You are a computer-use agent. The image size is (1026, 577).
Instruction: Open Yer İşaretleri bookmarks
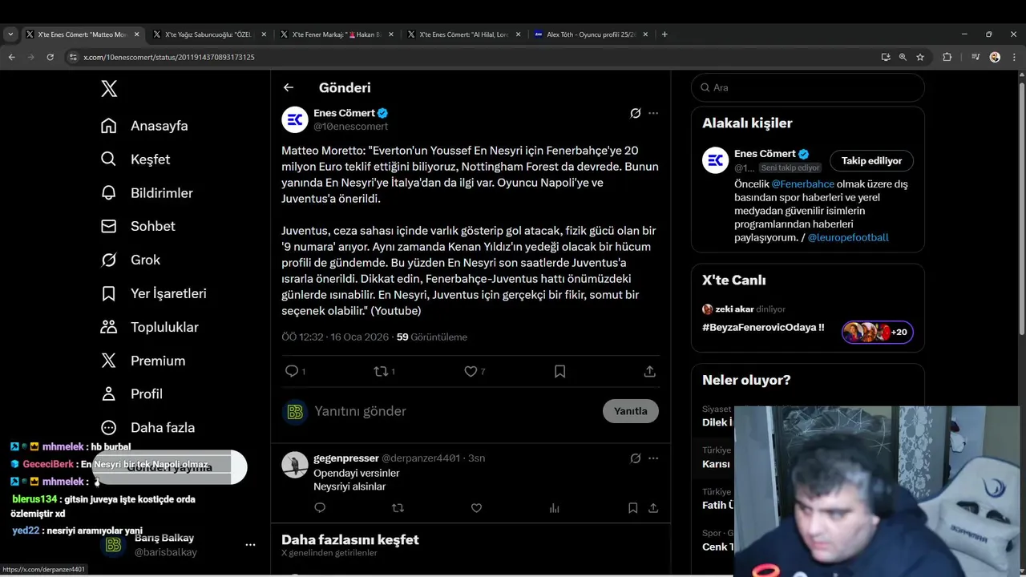pos(153,293)
